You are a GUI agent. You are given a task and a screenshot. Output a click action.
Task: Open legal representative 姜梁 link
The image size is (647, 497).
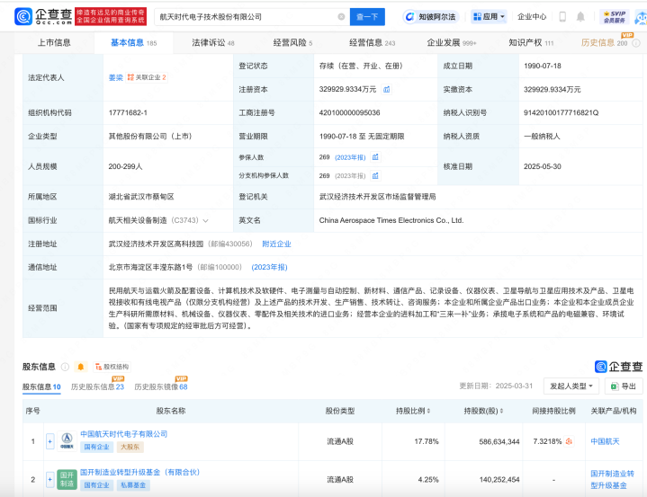tap(115, 77)
